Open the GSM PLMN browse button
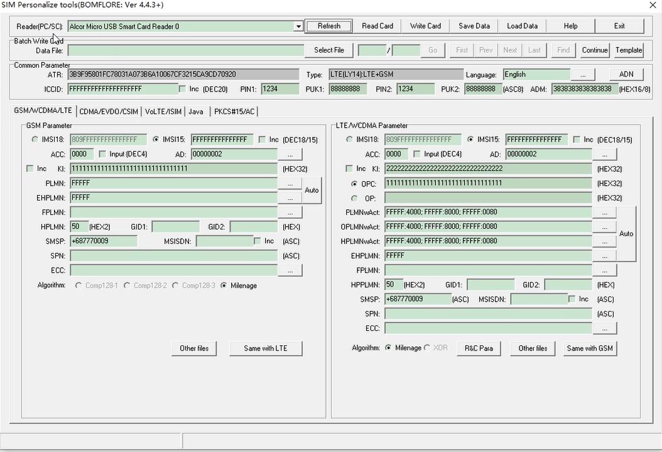 coord(290,184)
